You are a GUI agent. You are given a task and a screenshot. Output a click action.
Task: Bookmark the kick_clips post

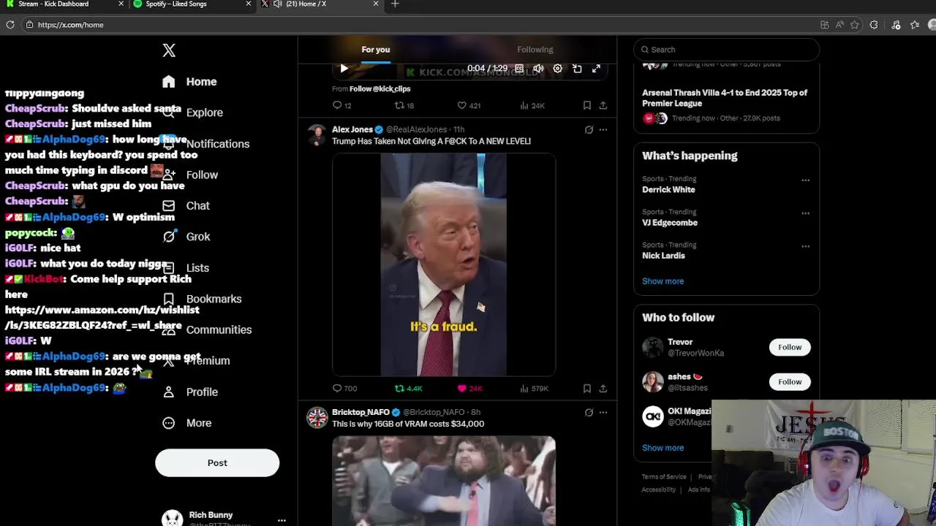587,106
